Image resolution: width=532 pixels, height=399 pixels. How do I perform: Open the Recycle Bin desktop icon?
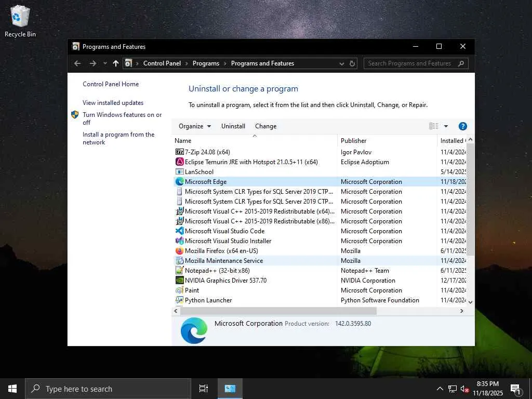pyautogui.click(x=20, y=21)
